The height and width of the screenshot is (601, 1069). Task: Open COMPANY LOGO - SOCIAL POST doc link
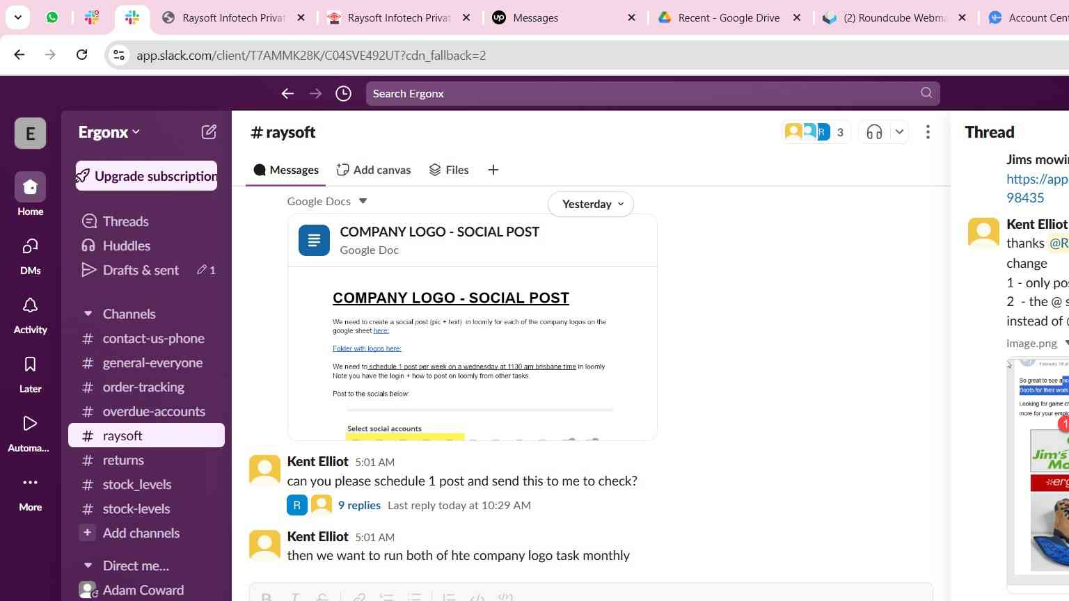coord(439,232)
